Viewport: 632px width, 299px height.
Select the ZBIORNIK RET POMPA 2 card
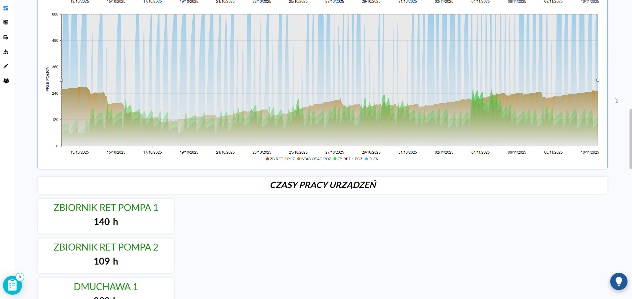coord(106,255)
